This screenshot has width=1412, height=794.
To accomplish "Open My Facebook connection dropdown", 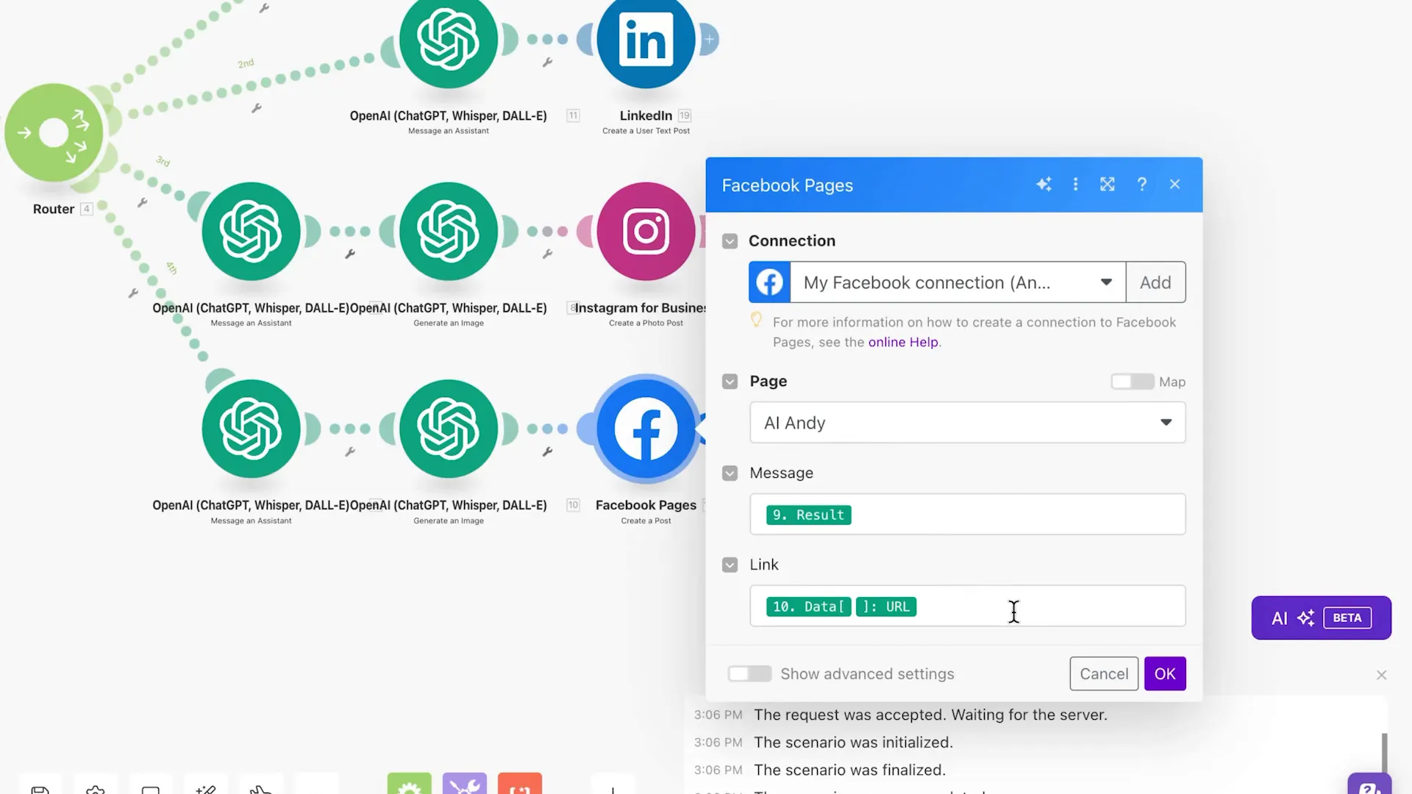I will [x=958, y=282].
